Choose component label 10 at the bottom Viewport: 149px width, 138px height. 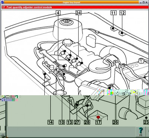62,122
